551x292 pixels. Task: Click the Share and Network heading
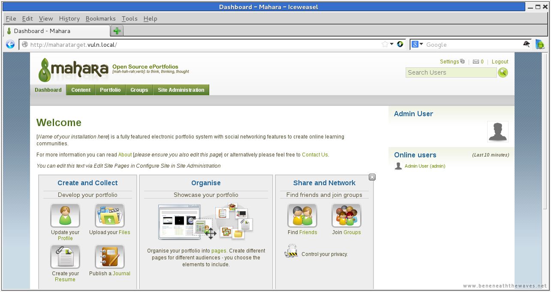pos(324,183)
